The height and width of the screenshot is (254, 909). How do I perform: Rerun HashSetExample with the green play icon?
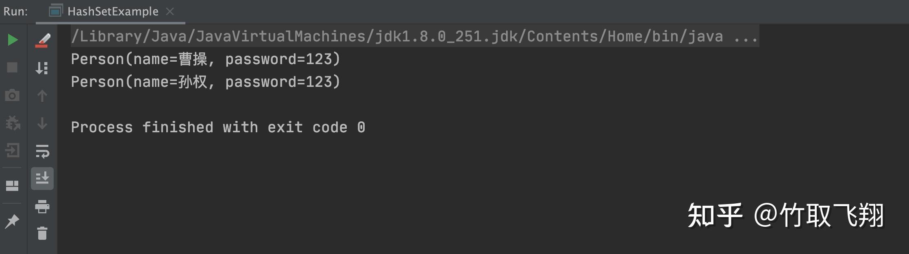point(13,40)
